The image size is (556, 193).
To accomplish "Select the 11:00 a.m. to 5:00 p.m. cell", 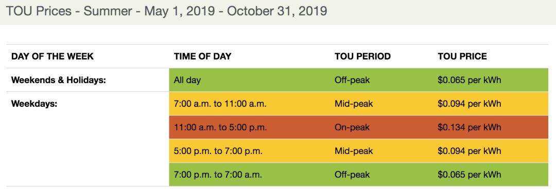I will coord(220,127).
